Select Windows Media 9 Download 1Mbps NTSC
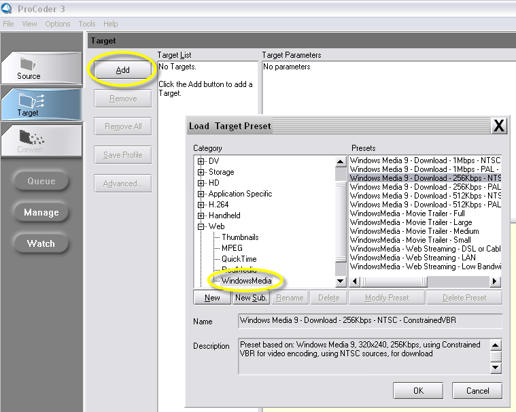This screenshot has height=412, width=516. (425, 160)
